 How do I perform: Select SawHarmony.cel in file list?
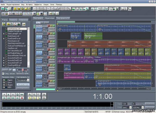point(17,29)
